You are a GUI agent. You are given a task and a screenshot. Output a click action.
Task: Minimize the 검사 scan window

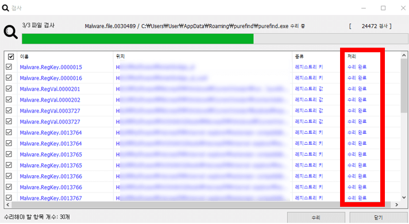click(364, 8)
